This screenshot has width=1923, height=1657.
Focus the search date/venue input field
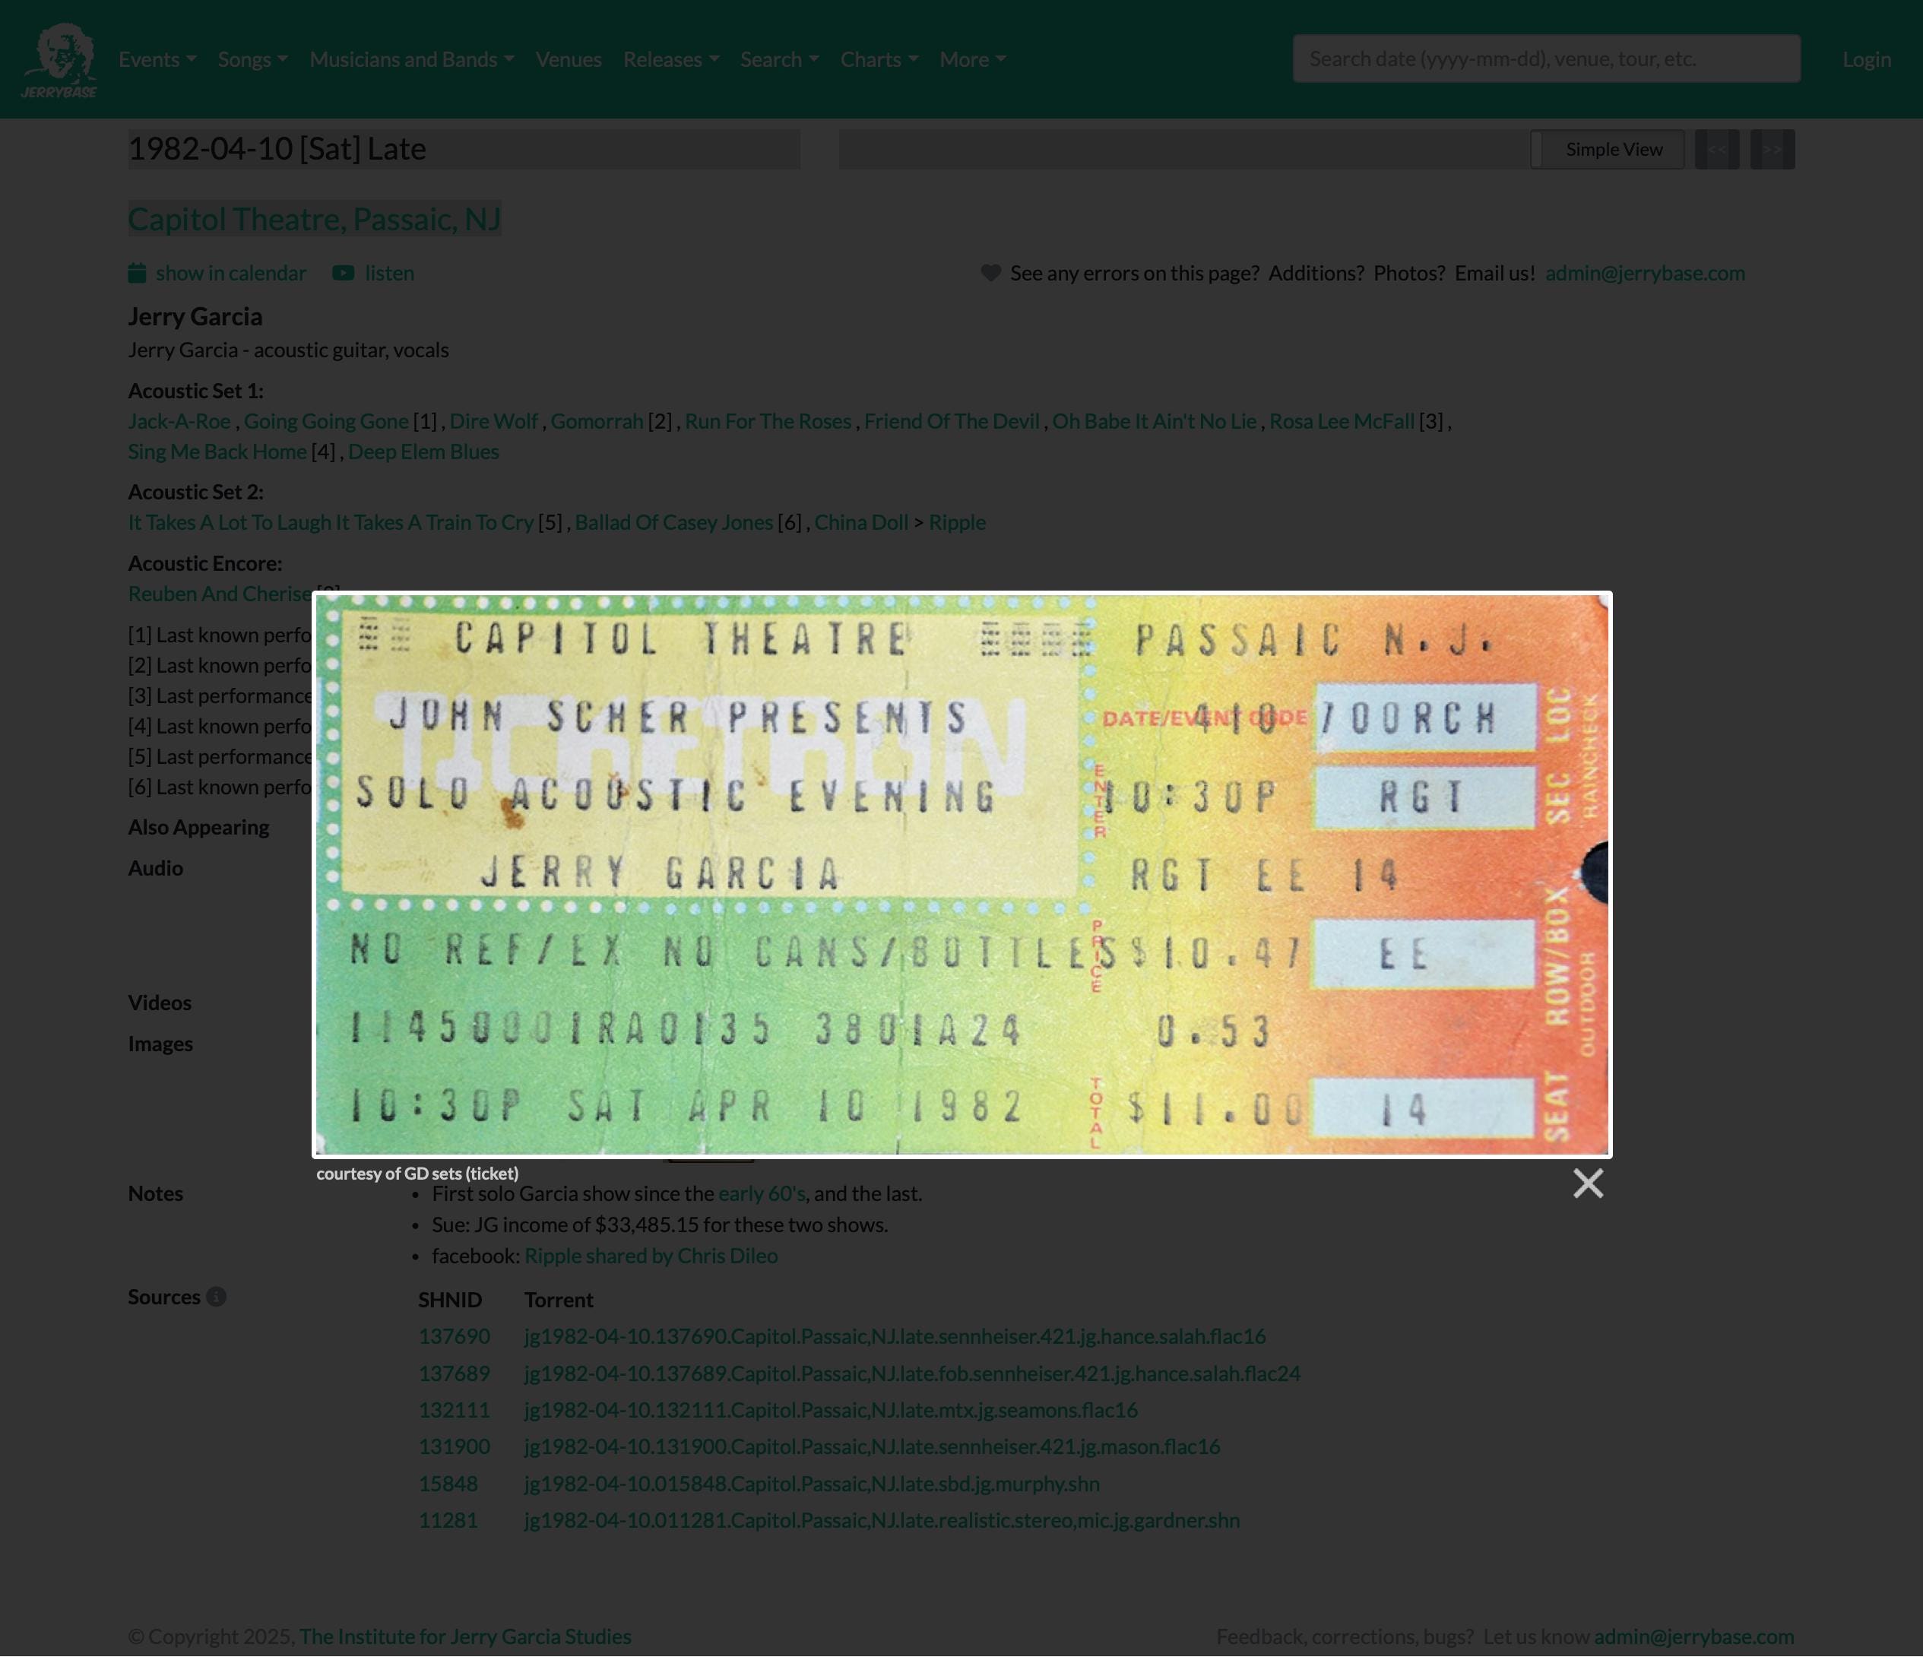[1546, 59]
